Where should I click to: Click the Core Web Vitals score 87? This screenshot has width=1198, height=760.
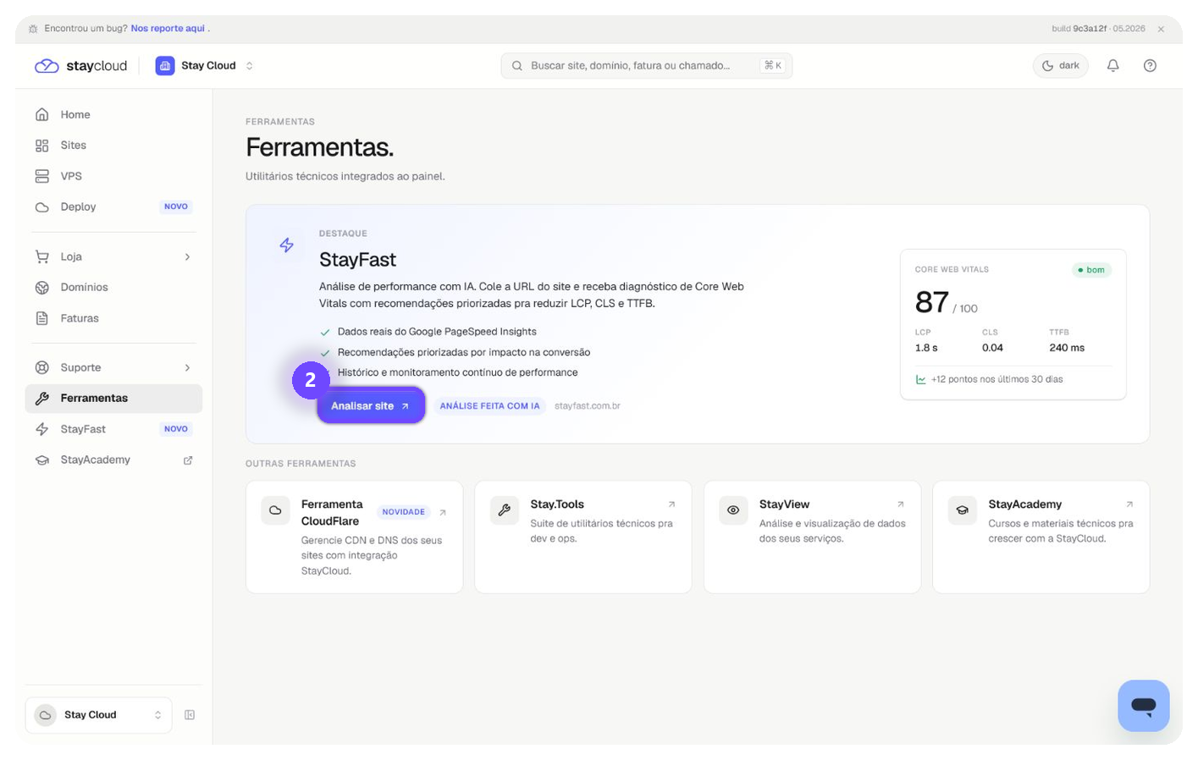pyautogui.click(x=931, y=302)
